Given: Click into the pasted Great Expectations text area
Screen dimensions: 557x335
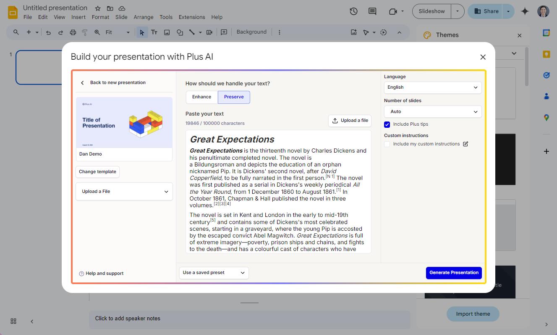Looking at the screenshot, I should tap(278, 192).
